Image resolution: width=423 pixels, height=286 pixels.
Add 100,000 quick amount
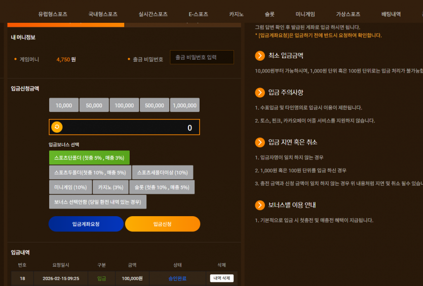124,105
